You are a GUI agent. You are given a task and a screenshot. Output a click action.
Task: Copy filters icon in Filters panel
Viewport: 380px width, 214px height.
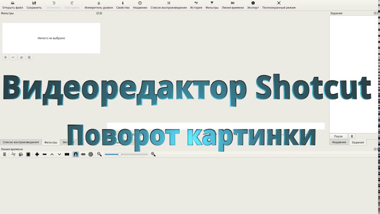click(x=22, y=57)
